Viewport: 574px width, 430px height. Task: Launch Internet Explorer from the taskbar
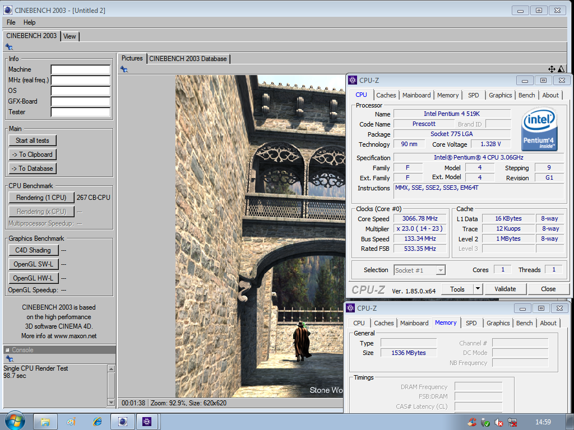98,422
